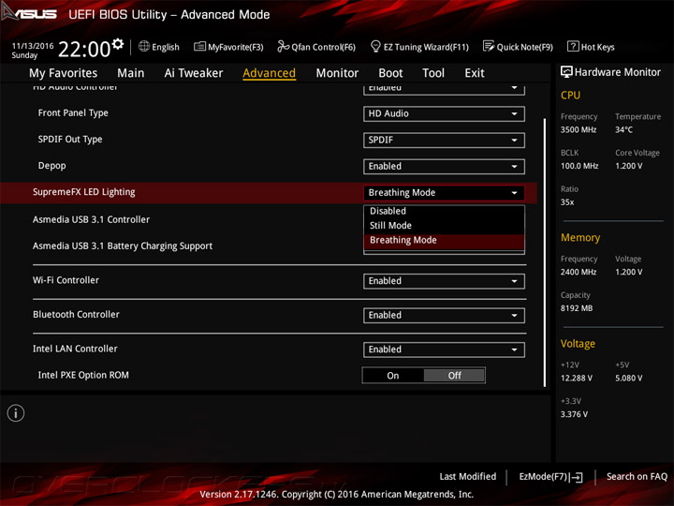The height and width of the screenshot is (506, 674).
Task: Open the Bluetooth Controller dropdown
Action: (x=444, y=316)
